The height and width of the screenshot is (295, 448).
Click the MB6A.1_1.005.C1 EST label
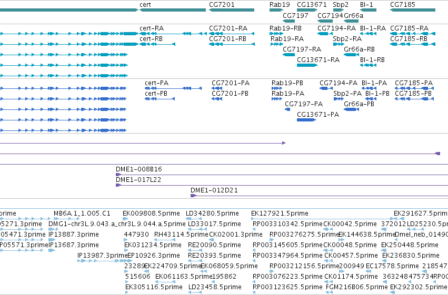tap(82, 213)
